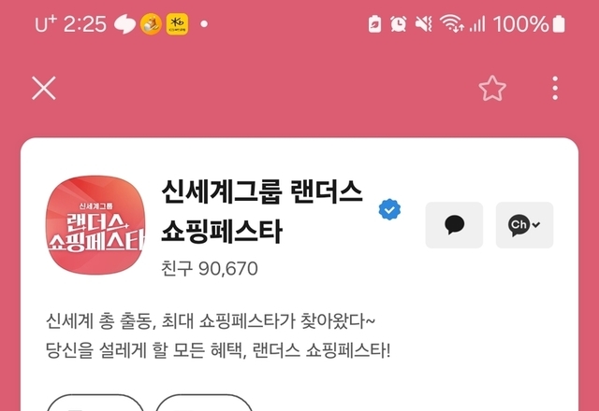Expand the Ch channel-added dropdown
Image resolution: width=599 pixels, height=411 pixels.
click(x=524, y=225)
